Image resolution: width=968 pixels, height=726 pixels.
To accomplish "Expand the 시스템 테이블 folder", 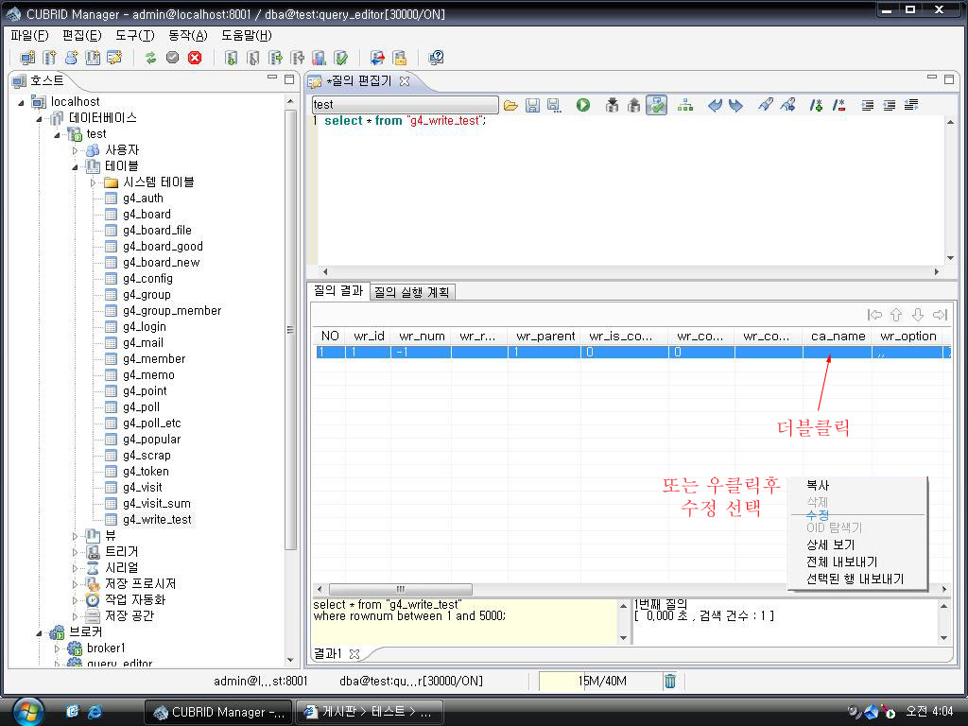I will click(x=94, y=182).
